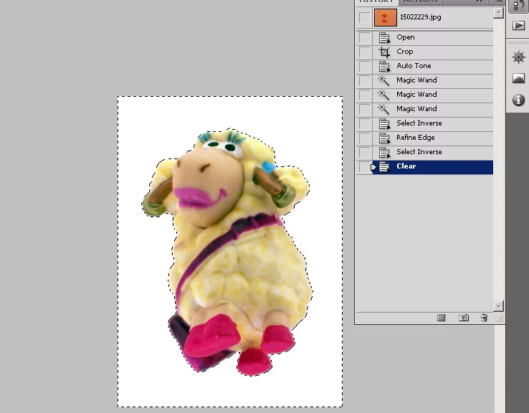Click the Crop state's crop icon
This screenshot has height=413, width=529.
click(x=384, y=52)
